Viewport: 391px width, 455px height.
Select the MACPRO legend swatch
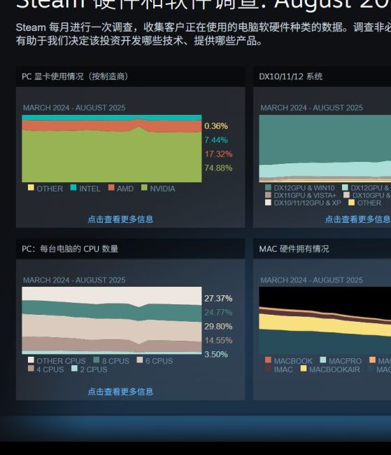pos(323,360)
